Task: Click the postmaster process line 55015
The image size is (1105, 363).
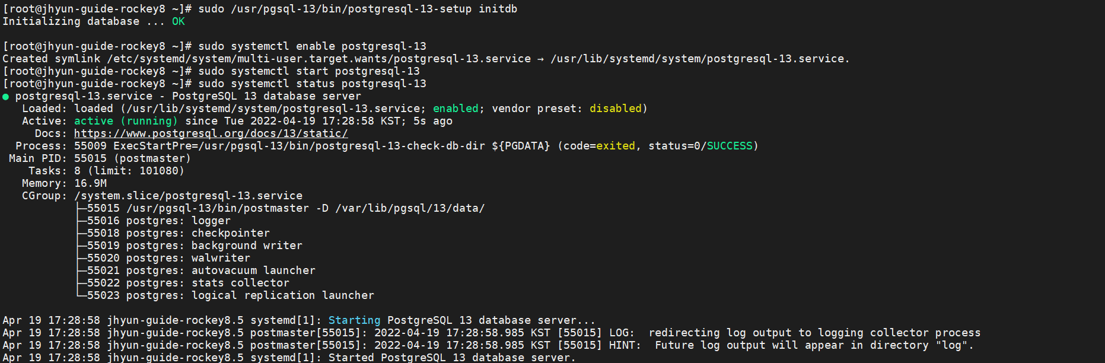Action: pyautogui.click(x=286, y=208)
